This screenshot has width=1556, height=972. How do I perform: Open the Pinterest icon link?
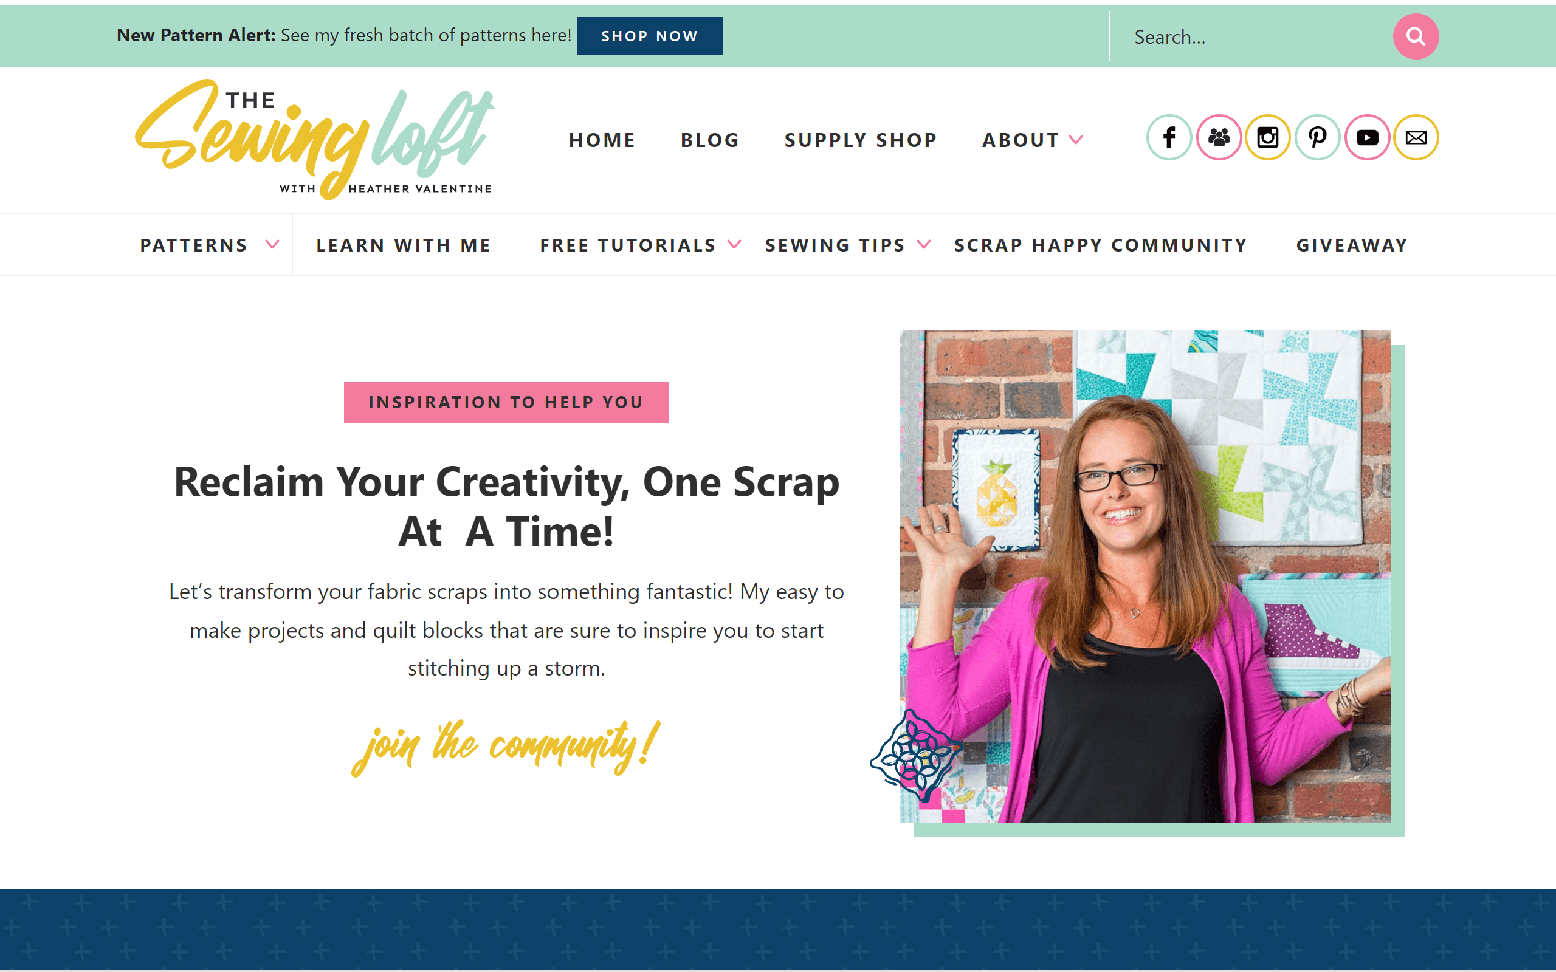point(1317,137)
